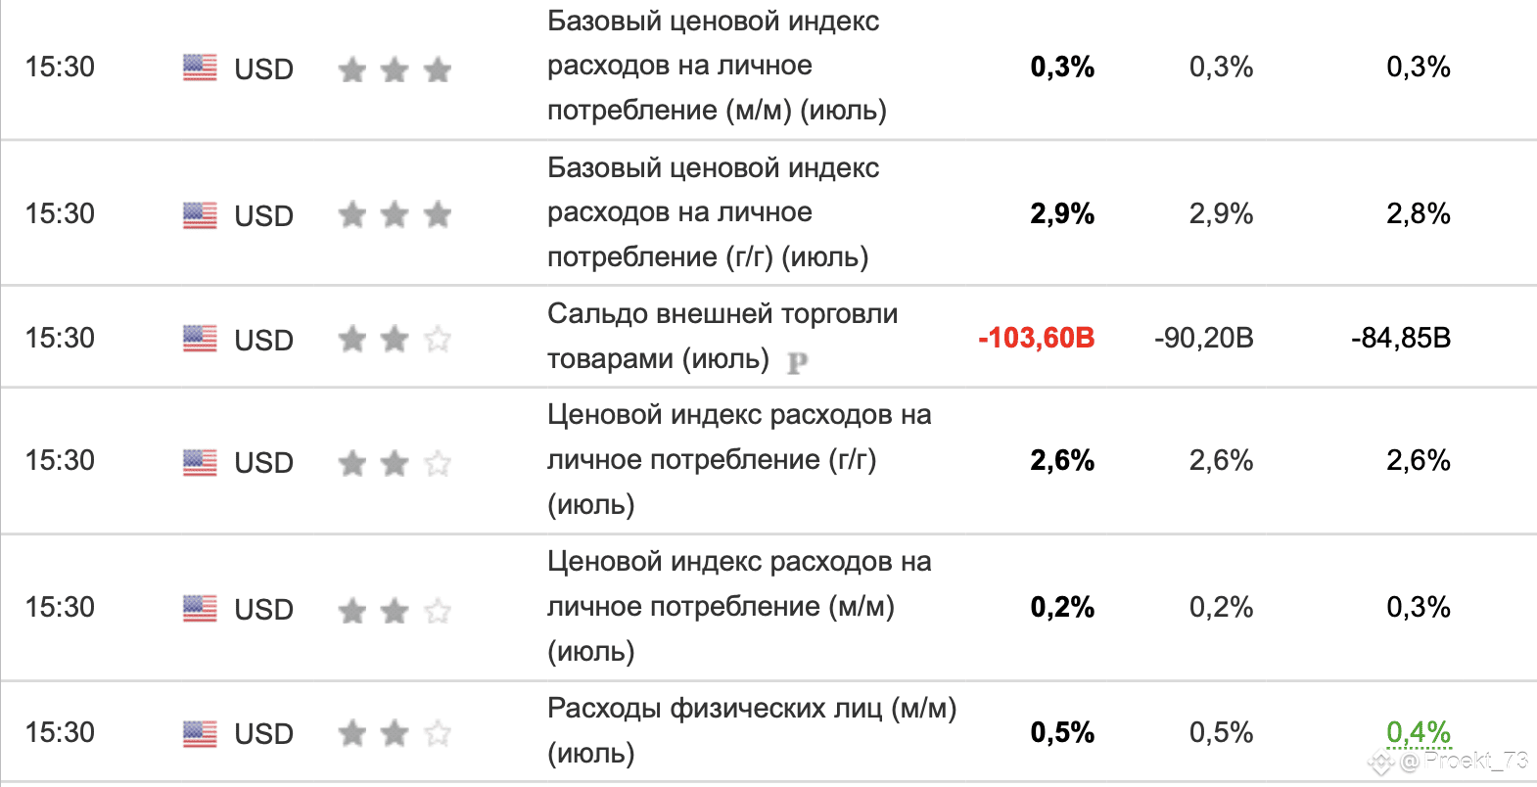This screenshot has width=1537, height=787.
Task: Click the three-star importance rating in the first row
Action: [x=395, y=69]
